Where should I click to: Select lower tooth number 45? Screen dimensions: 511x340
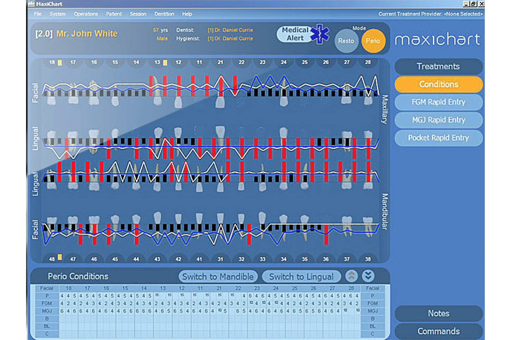(115, 259)
